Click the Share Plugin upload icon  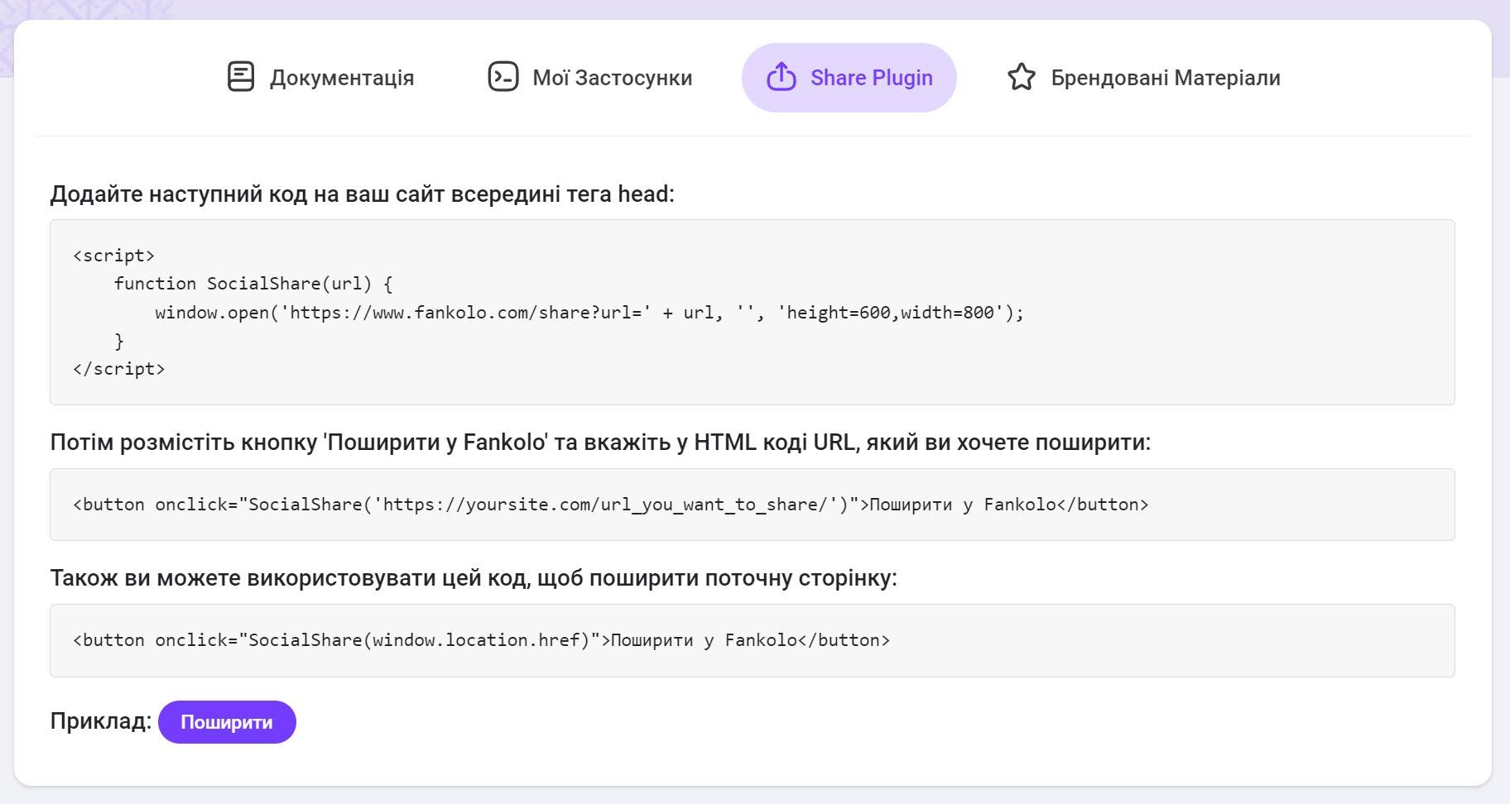[x=781, y=77]
